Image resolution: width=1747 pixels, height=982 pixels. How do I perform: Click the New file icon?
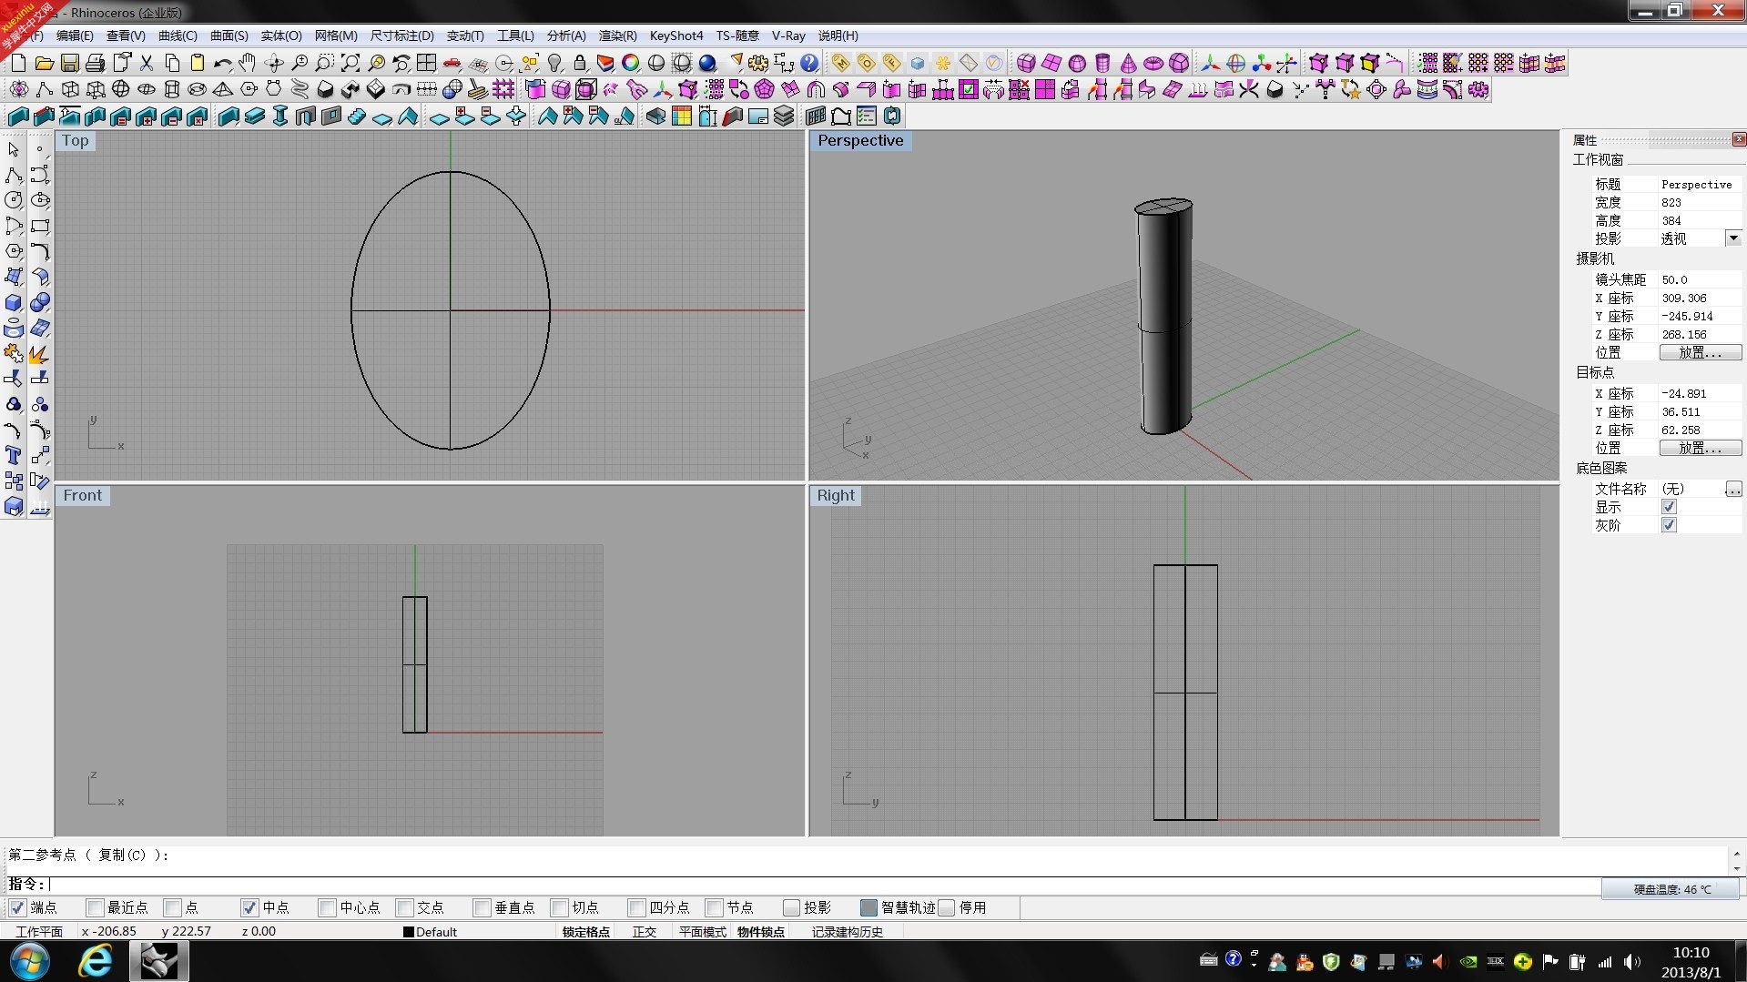pyautogui.click(x=18, y=63)
